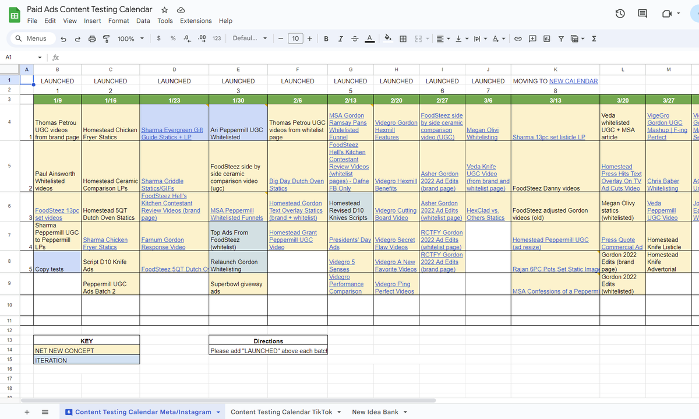Click the all sheets list icon

click(x=45, y=412)
